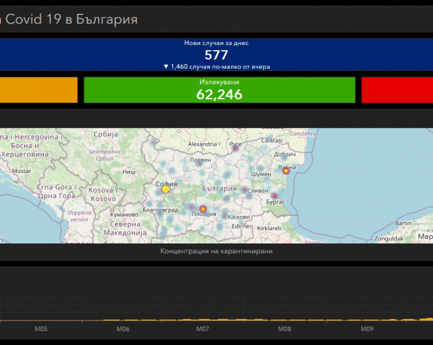Screen dimensions: 433x345
Task: Click the 'Ниш' city label on map
Action: [x=129, y=172]
